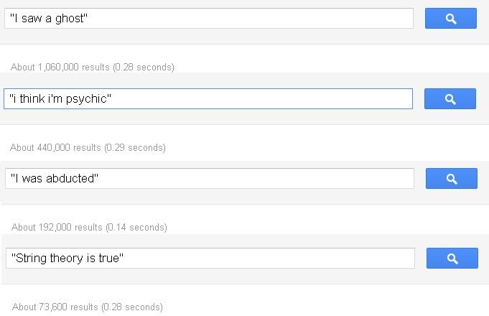The image size is (489, 316).
Task: Focus the "I saw a ghost" search box
Action: [209, 19]
